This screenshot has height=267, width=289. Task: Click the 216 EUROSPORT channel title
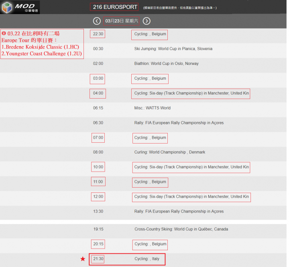[115, 7]
